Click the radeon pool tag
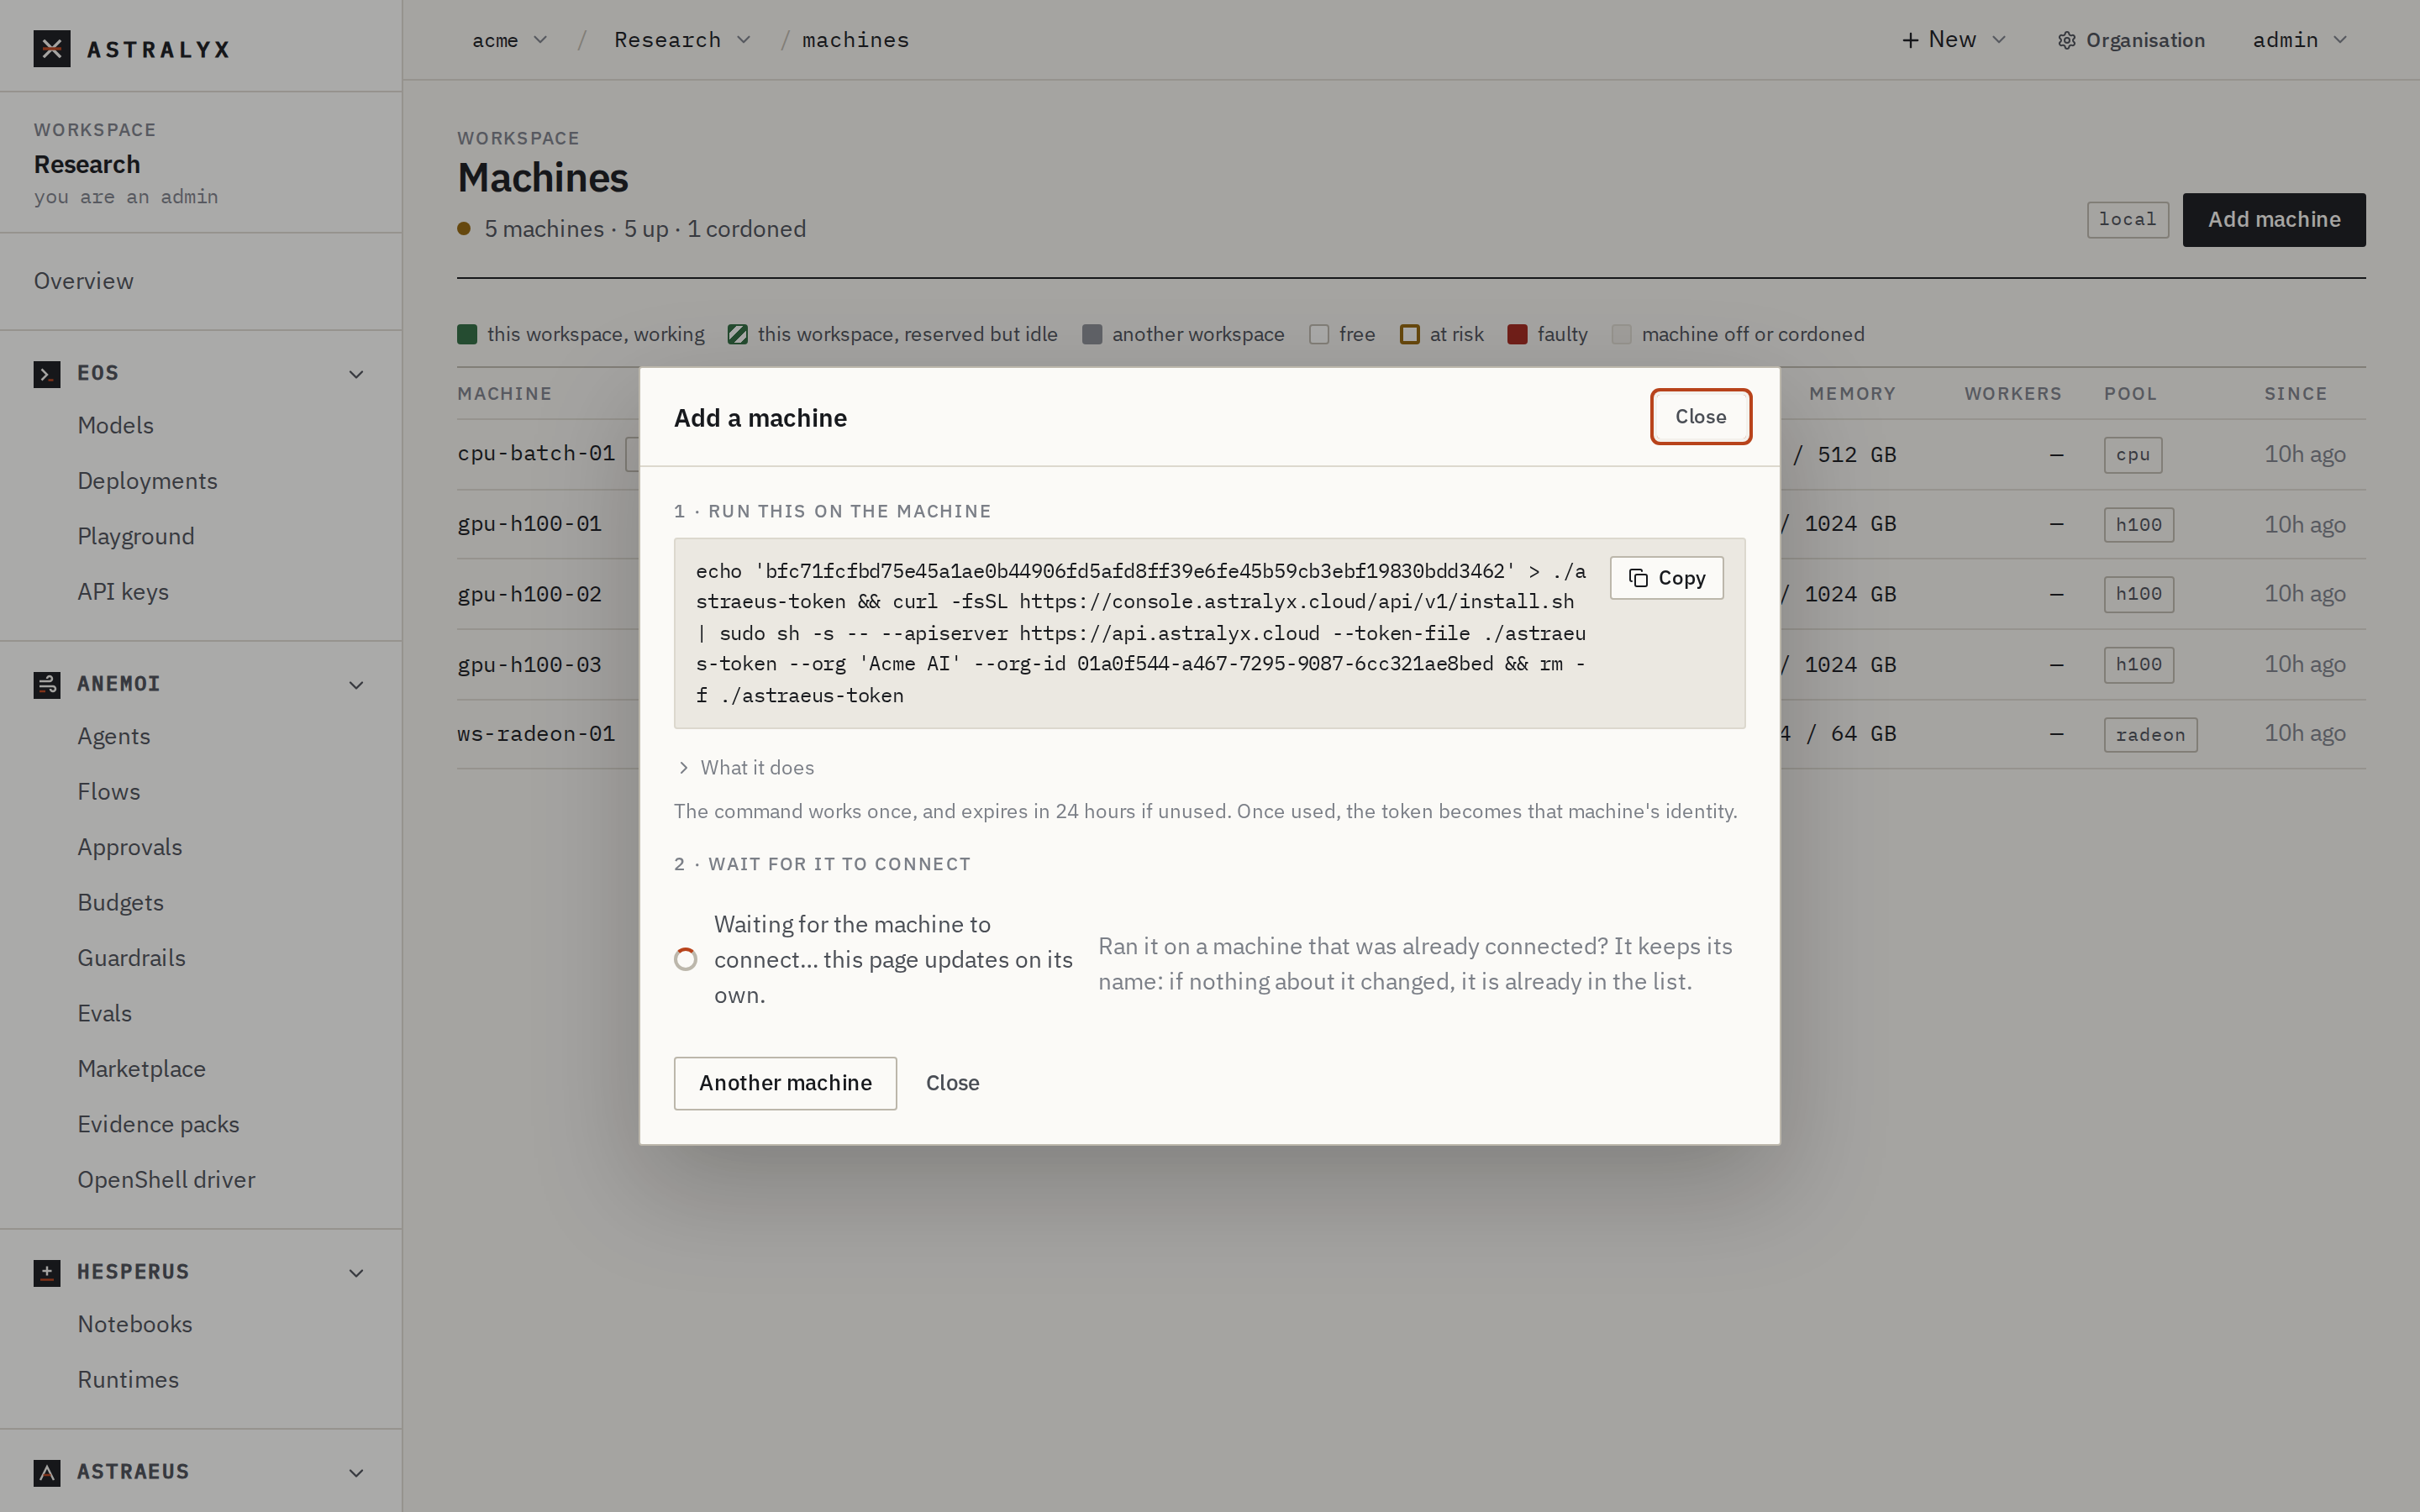This screenshot has height=1512, width=2420. pyautogui.click(x=2150, y=735)
